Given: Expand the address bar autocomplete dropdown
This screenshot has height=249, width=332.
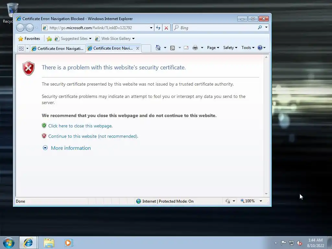Looking at the screenshot, I should pyautogui.click(x=151, y=28).
